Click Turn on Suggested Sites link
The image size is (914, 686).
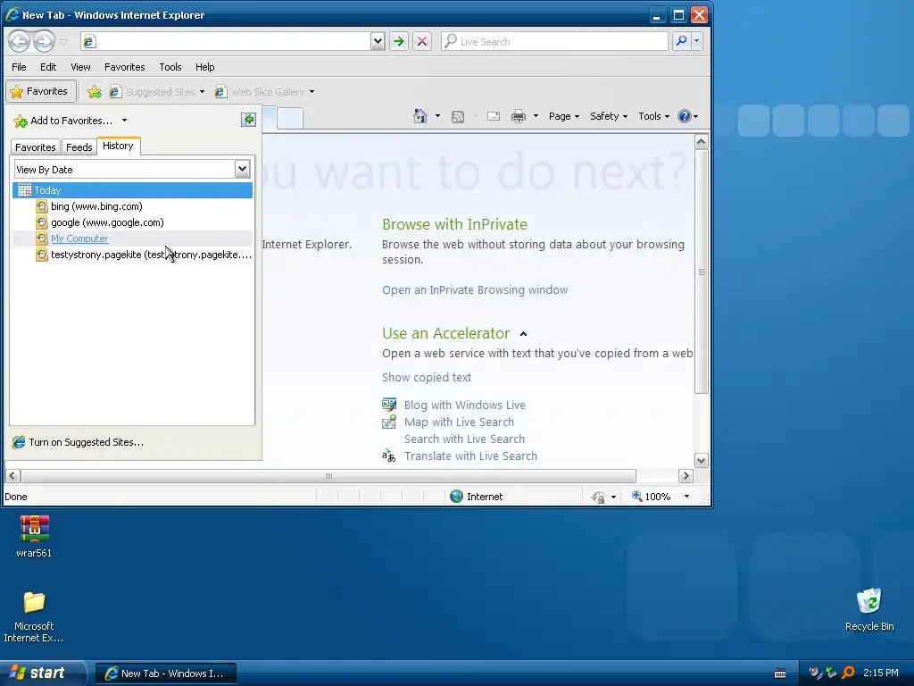point(79,442)
